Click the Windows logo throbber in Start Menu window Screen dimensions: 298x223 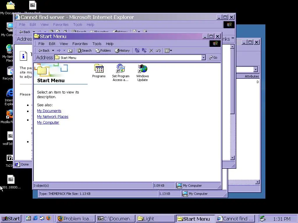coord(215,44)
